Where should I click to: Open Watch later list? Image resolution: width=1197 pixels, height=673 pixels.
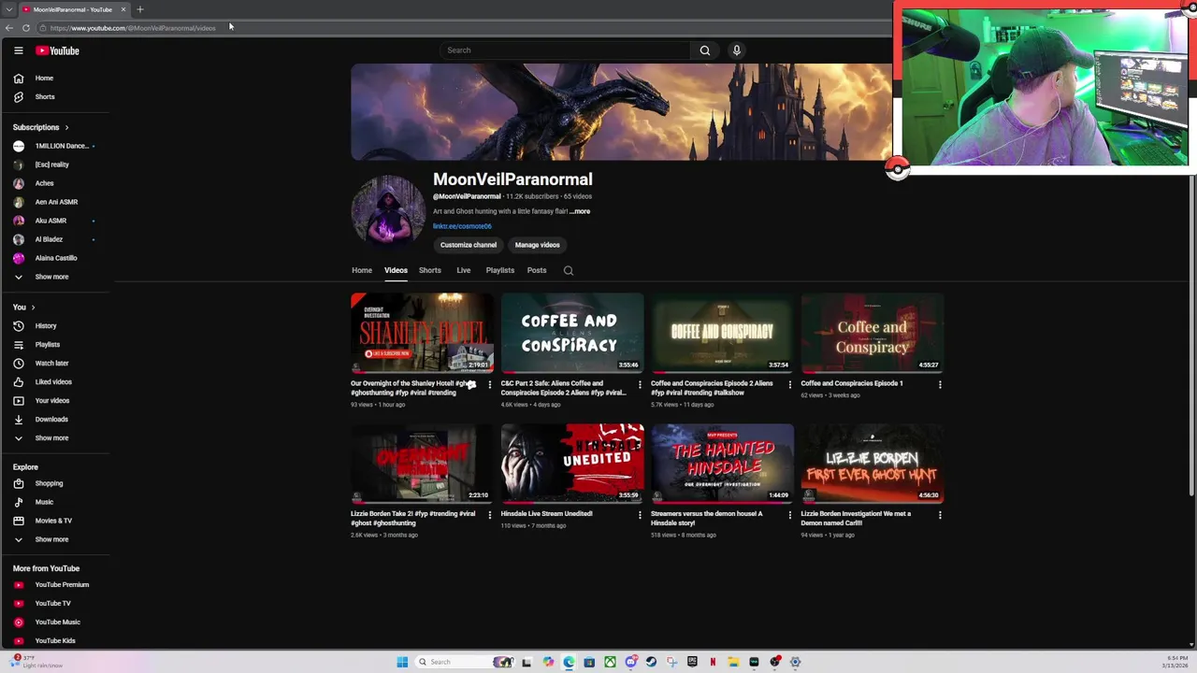(x=51, y=364)
